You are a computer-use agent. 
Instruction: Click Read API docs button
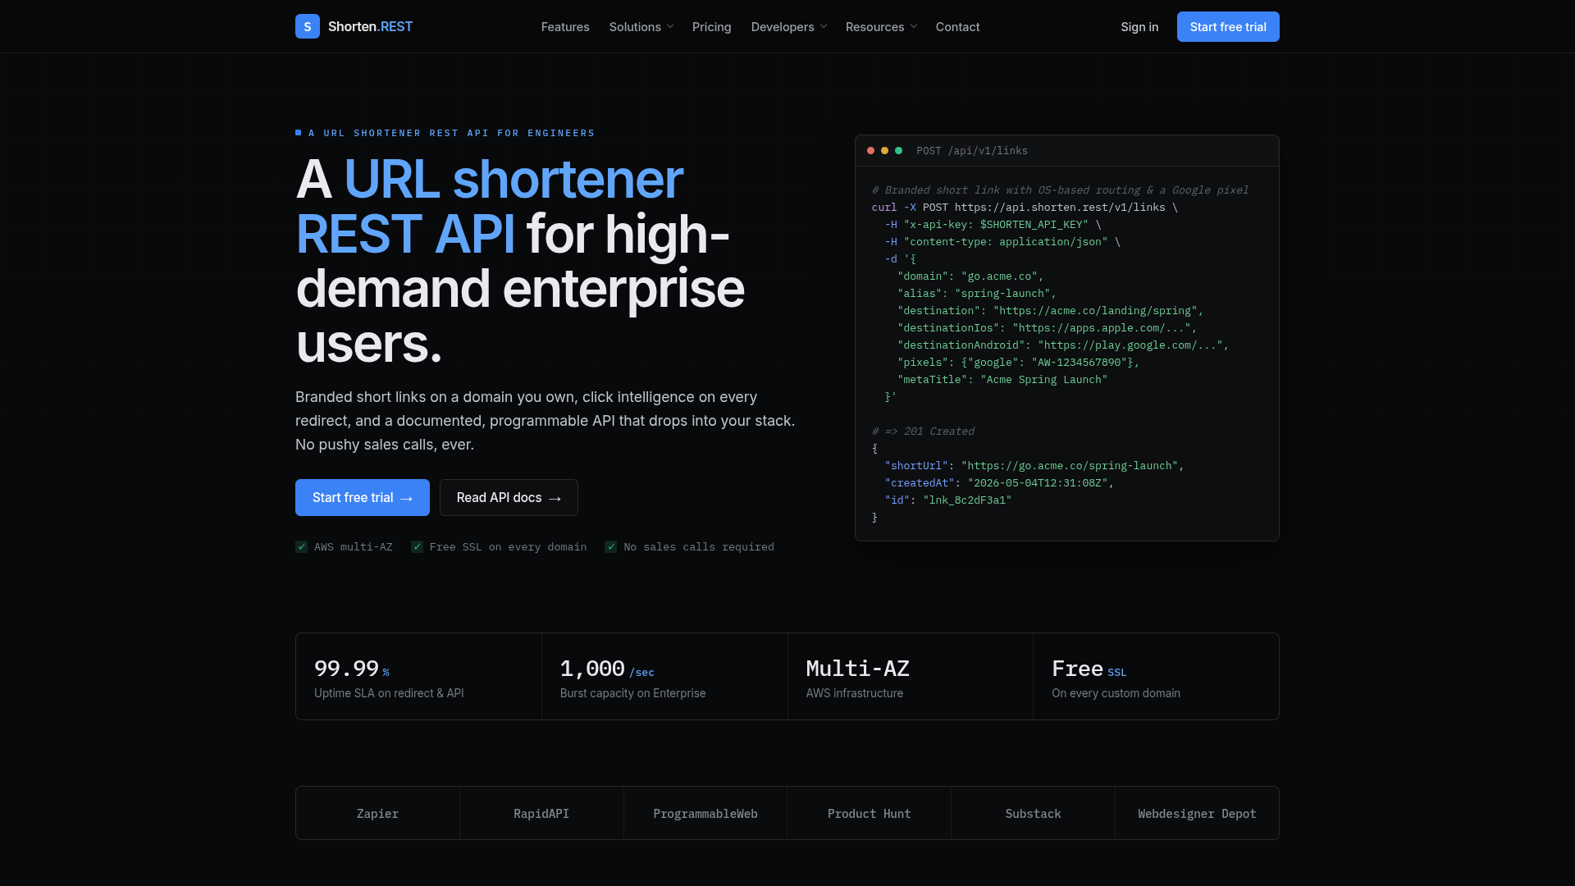coord(509,498)
